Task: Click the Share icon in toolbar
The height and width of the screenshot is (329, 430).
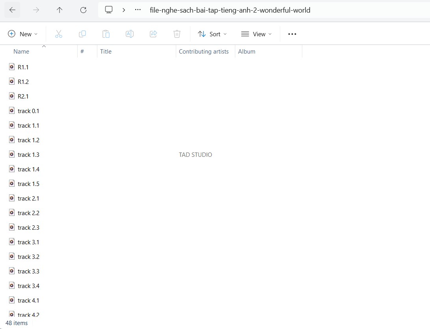Action: 153,34
